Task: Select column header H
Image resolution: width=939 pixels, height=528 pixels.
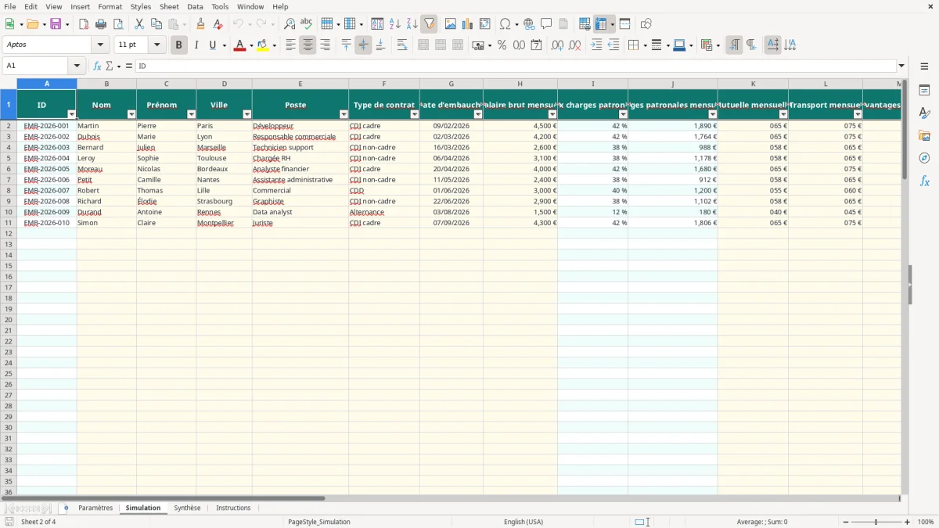Action: [x=520, y=84]
